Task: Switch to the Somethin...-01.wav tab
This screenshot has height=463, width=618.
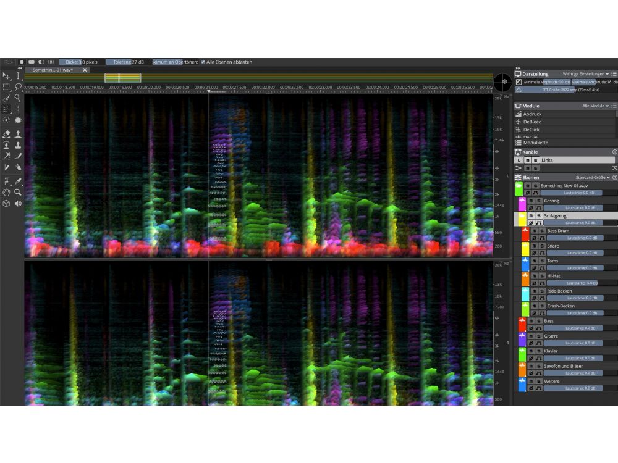Action: [53, 70]
